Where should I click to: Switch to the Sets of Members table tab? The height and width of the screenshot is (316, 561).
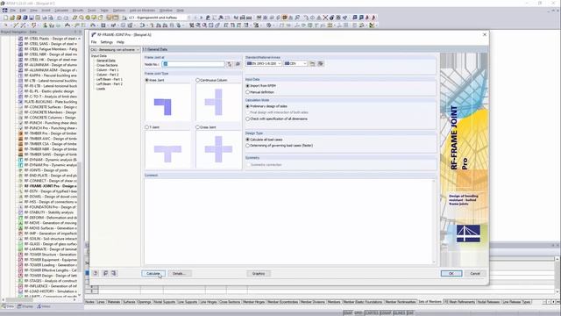coord(430,302)
